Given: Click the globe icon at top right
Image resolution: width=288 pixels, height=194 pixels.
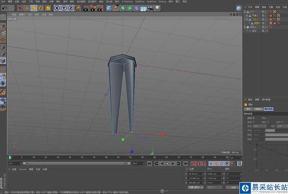Looking at the screenshot, I should pyautogui.click(x=239, y=8).
